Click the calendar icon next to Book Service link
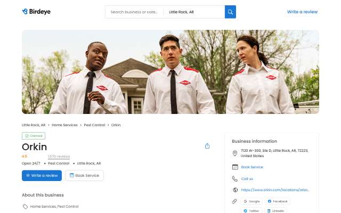The width and height of the screenshot is (341, 213). pos(235,167)
